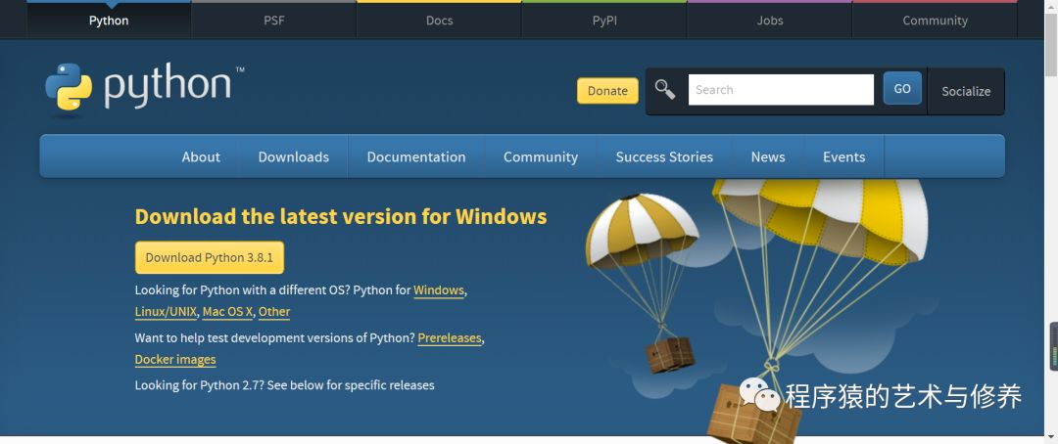Screen dimensions: 1058x444
Task: Go to the PyPI tab
Action: (x=604, y=21)
